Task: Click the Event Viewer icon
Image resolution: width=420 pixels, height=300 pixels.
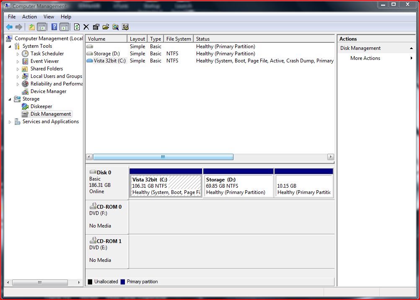Action: click(x=25, y=61)
